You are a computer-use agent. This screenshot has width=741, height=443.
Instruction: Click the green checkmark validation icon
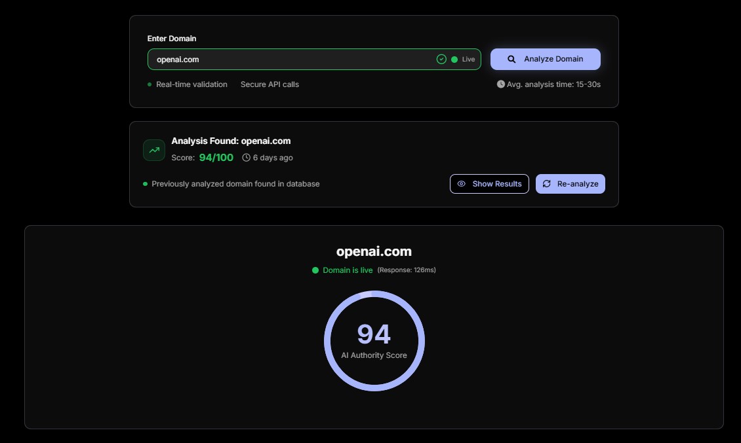point(441,59)
